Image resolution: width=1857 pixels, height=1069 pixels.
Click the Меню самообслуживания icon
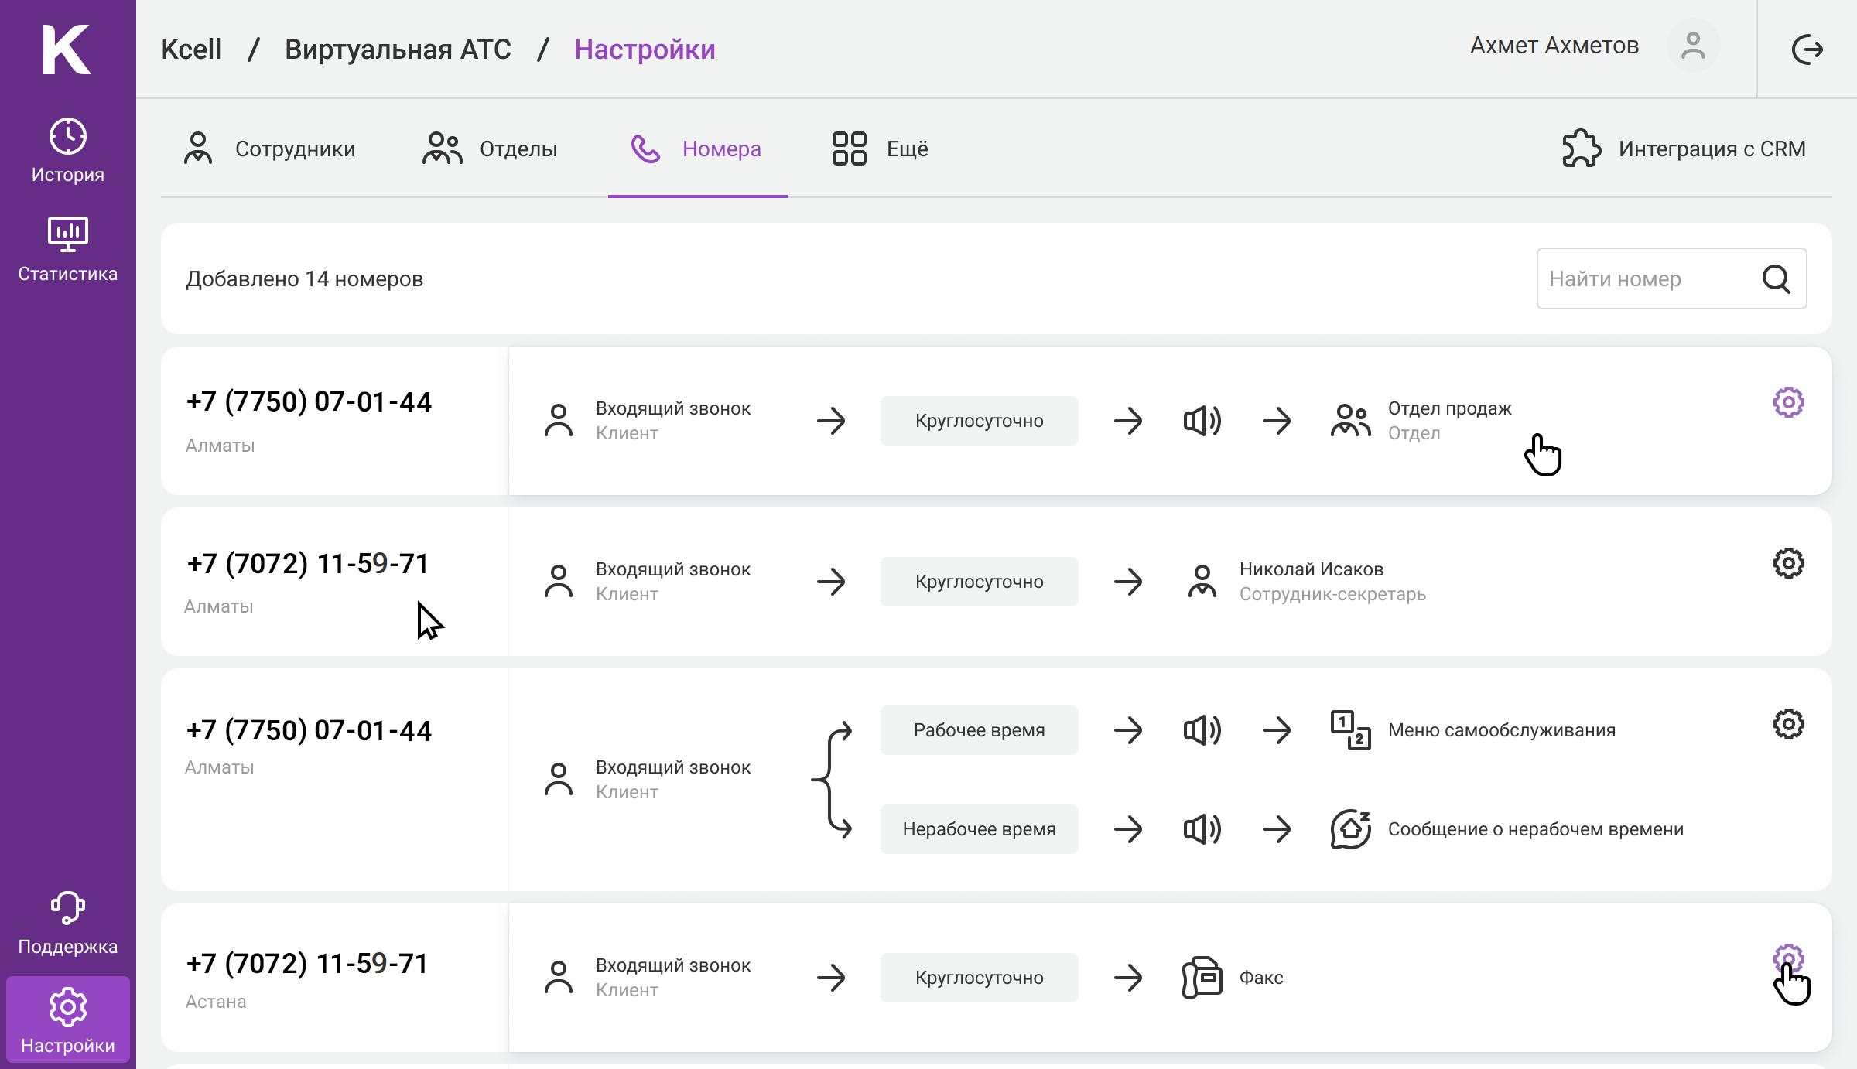pos(1351,730)
